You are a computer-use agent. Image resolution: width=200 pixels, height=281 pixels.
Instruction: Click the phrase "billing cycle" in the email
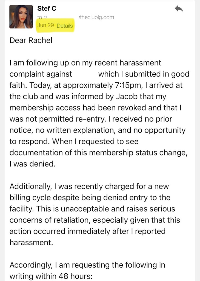[30, 198]
